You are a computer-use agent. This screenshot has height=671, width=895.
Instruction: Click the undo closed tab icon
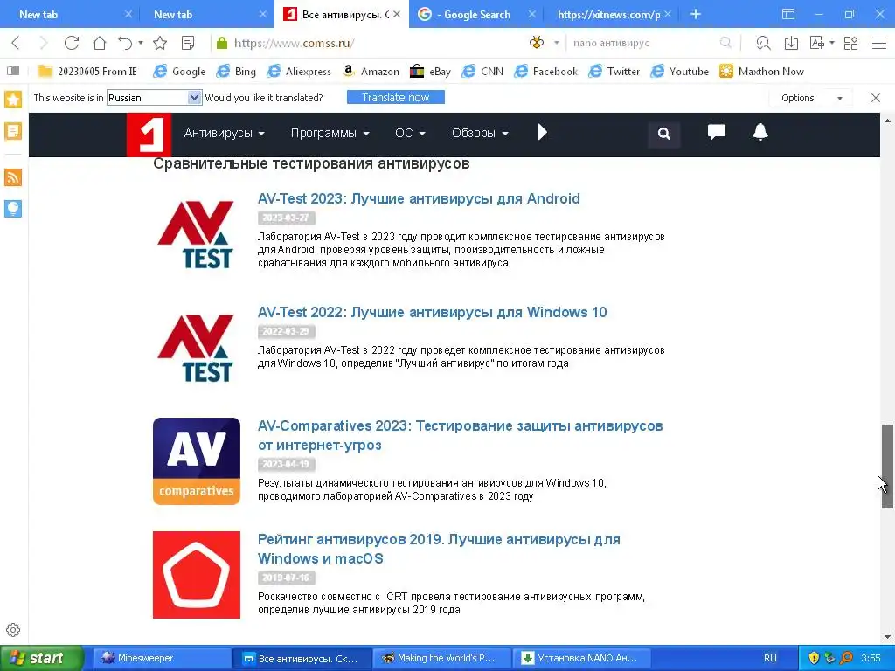(x=125, y=43)
